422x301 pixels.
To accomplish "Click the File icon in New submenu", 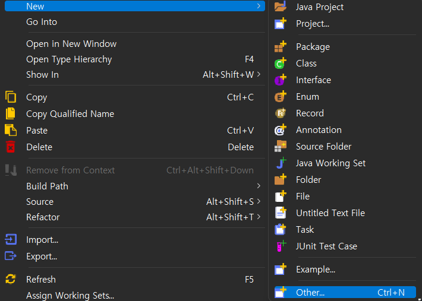I will [280, 196].
